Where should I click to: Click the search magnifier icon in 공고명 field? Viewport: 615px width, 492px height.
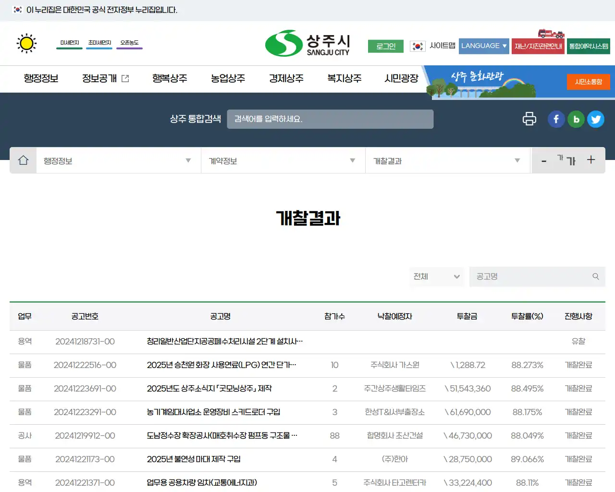point(596,276)
